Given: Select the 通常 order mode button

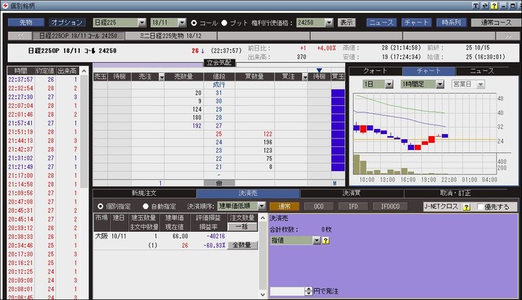Looking at the screenshot, I should coord(284,207).
